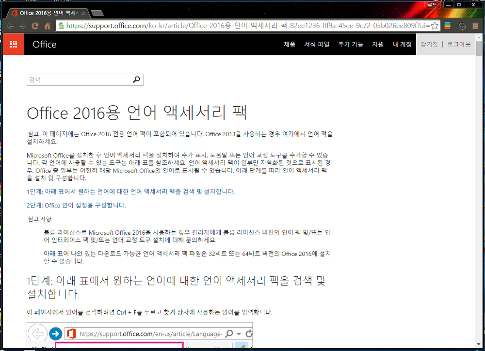Go back using the browser back arrow
Screen dimensions: 485x351
point(11,26)
